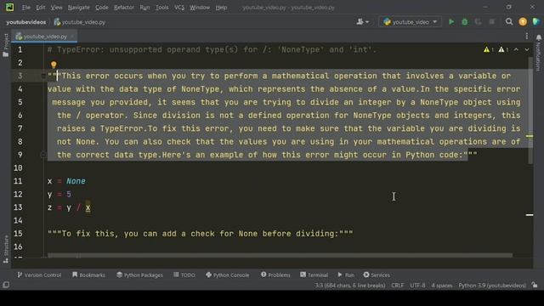544x306 pixels.
Task: Go to previous highlighted error arrow
Action: point(516,49)
